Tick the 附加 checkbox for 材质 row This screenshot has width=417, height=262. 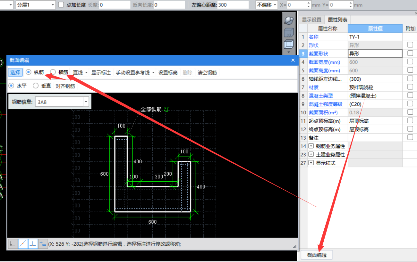[x=410, y=87]
